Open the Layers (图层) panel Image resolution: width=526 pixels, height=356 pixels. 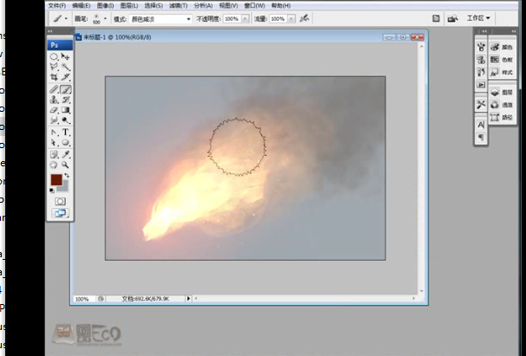tap(503, 92)
